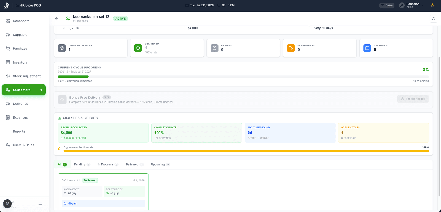This screenshot has height=212, width=441.
Task: Click the round N avatar badge
Action: click(x=7, y=204)
